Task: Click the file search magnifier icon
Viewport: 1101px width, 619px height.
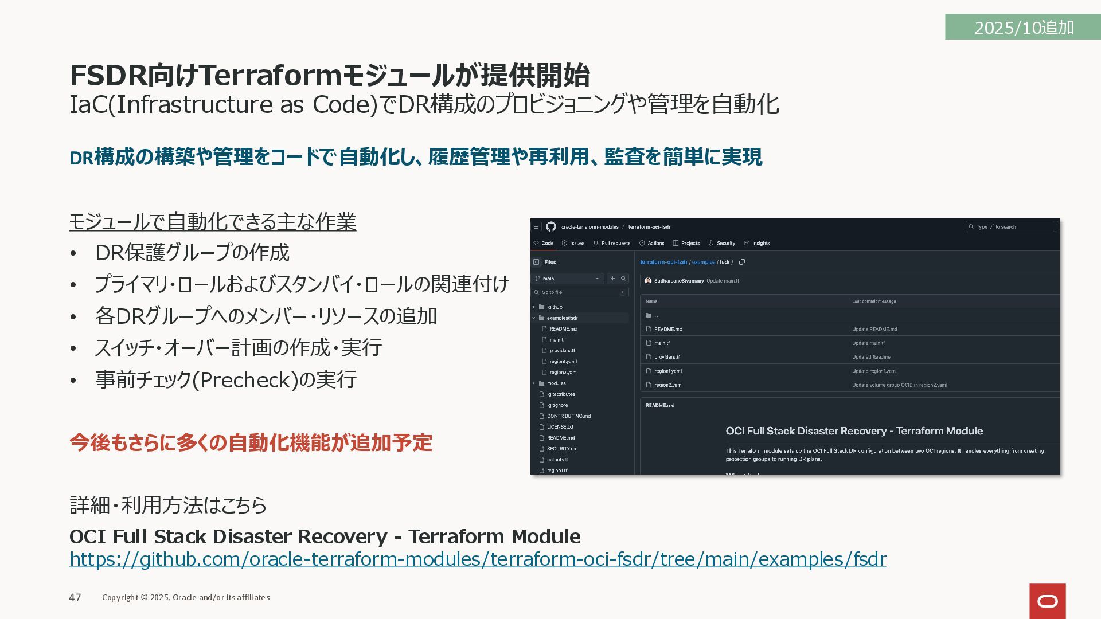Action: pyautogui.click(x=623, y=279)
